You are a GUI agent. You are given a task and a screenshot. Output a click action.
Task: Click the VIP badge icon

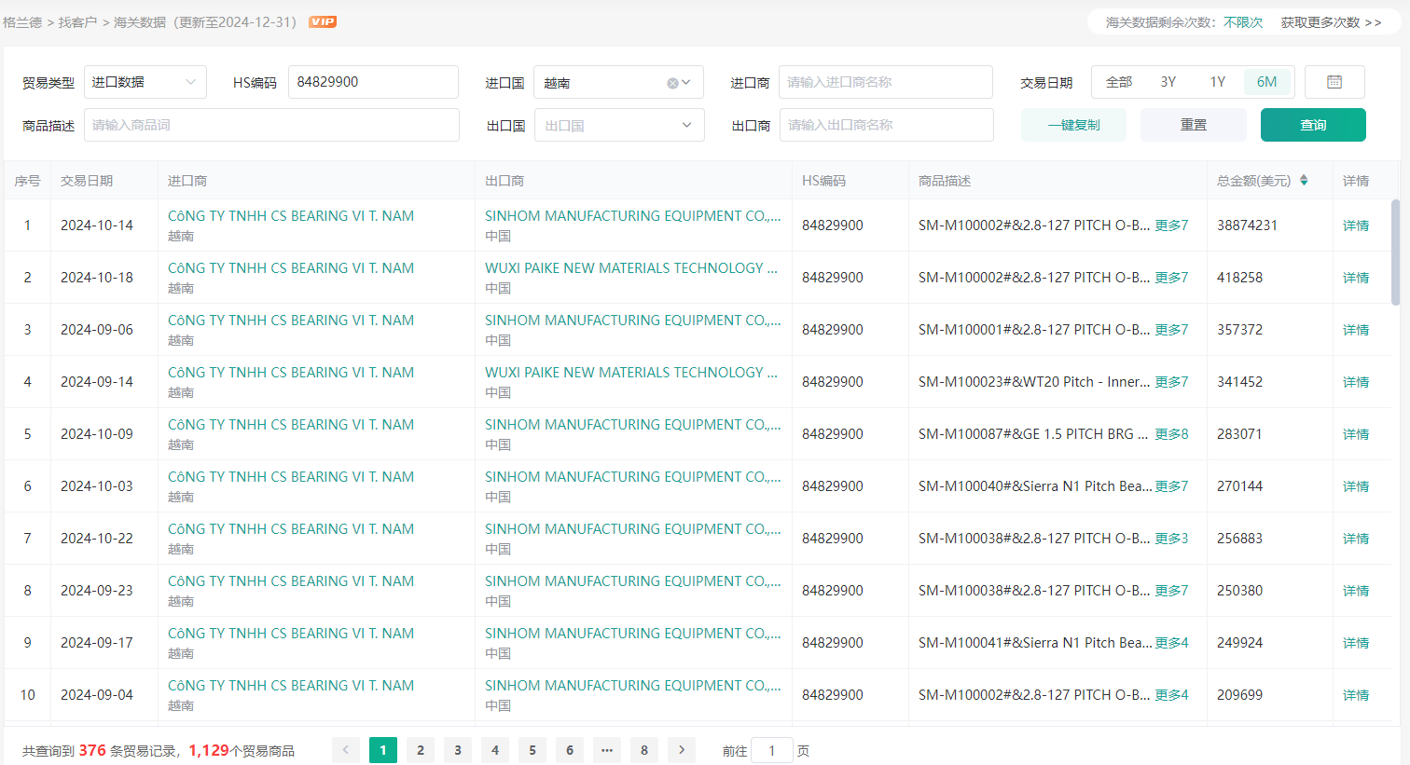(323, 21)
